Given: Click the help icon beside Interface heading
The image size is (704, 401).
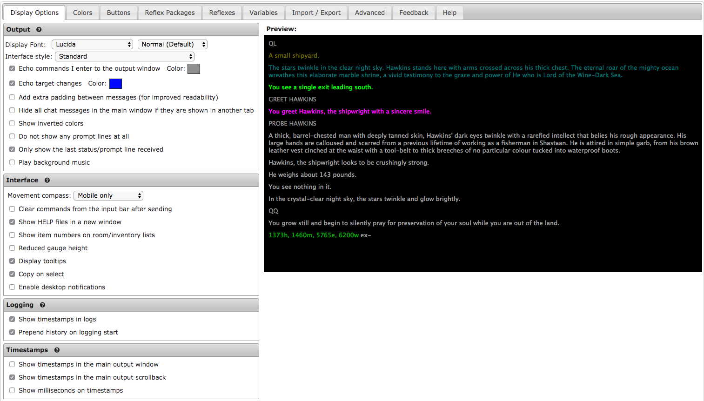Looking at the screenshot, I should click(47, 180).
